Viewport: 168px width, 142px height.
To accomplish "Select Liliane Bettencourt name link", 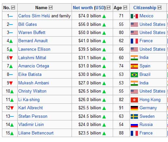I will tap(36, 133).
